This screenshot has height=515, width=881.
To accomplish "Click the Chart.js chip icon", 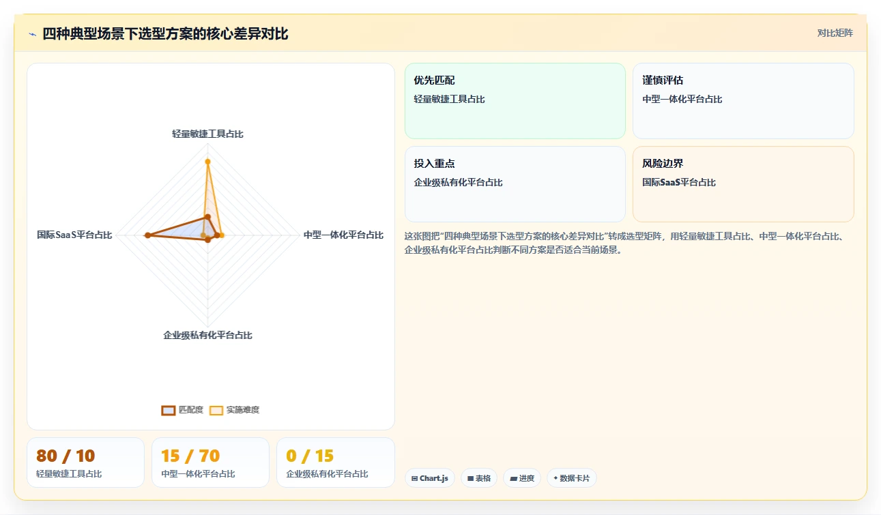I will coord(414,478).
